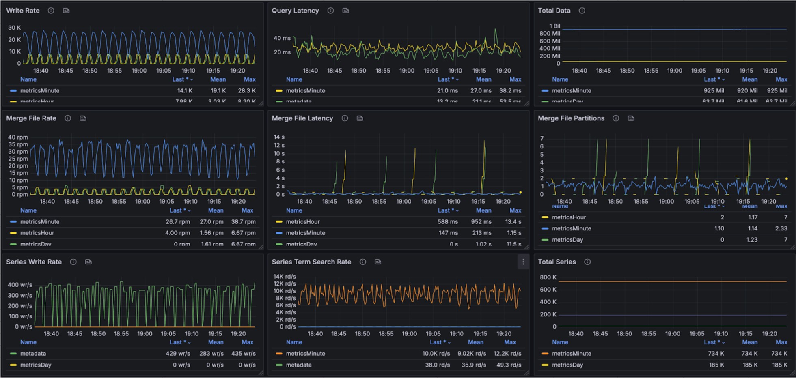796x378 pixels.
Task: Open the panel links icon next to Query Latency
Action: click(x=345, y=11)
